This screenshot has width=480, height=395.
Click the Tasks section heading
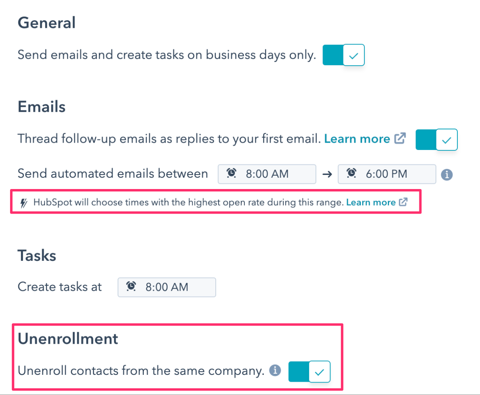(37, 256)
